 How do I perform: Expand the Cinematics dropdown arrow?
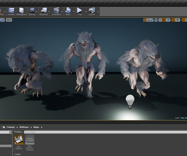point(62,12)
